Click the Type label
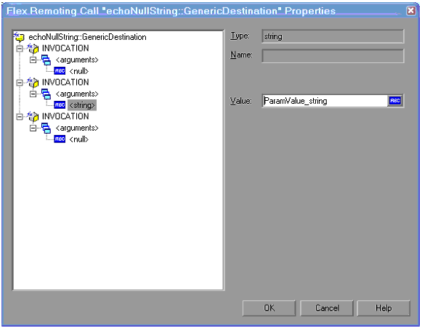The height and width of the screenshot is (328, 422). tap(240, 36)
